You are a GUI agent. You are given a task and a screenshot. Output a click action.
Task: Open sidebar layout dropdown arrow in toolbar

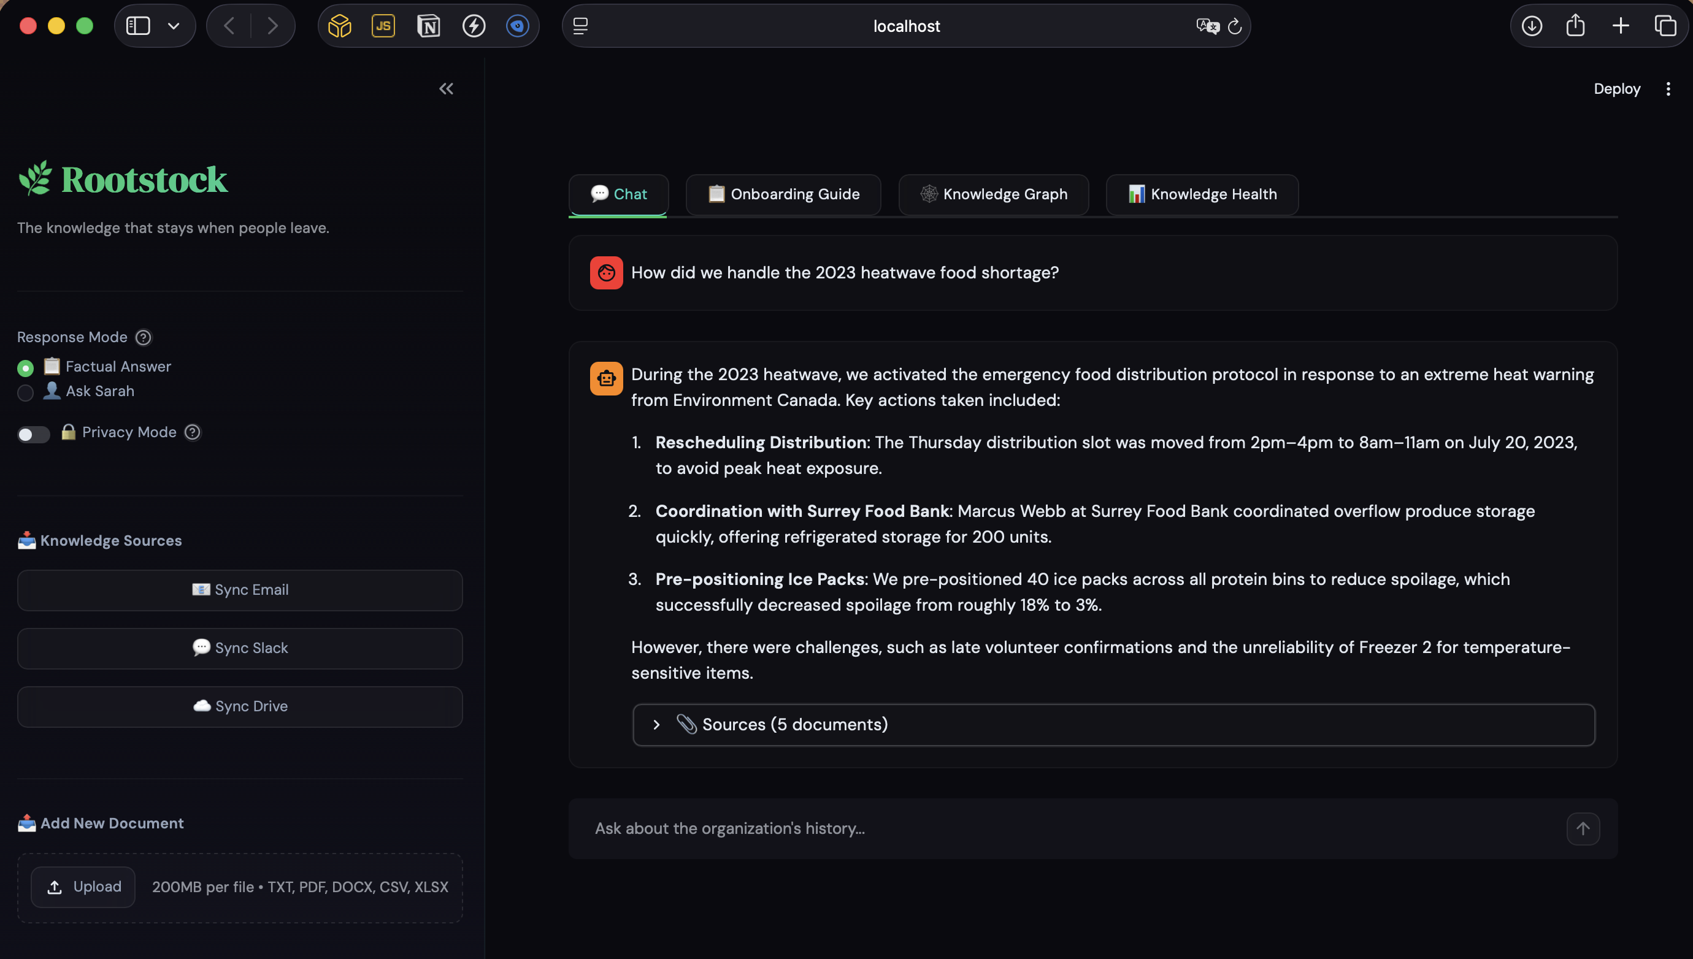click(173, 26)
